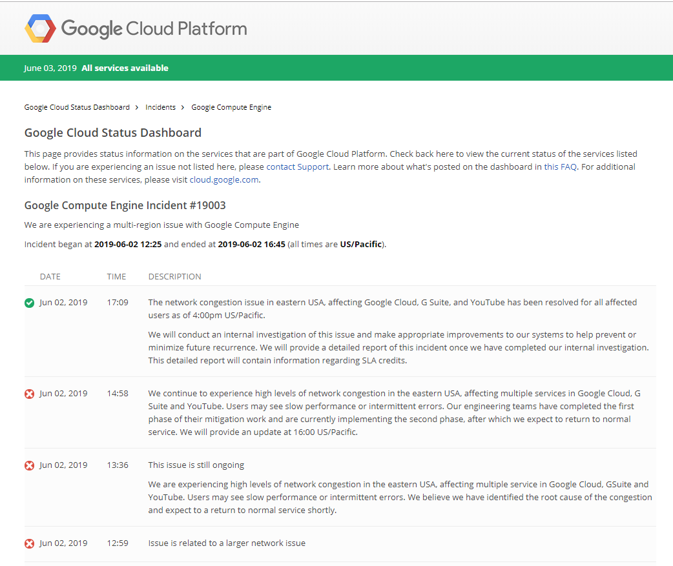Image resolution: width=673 pixels, height=566 pixels.
Task: Click the US/Pacific timezone text
Action: point(361,245)
